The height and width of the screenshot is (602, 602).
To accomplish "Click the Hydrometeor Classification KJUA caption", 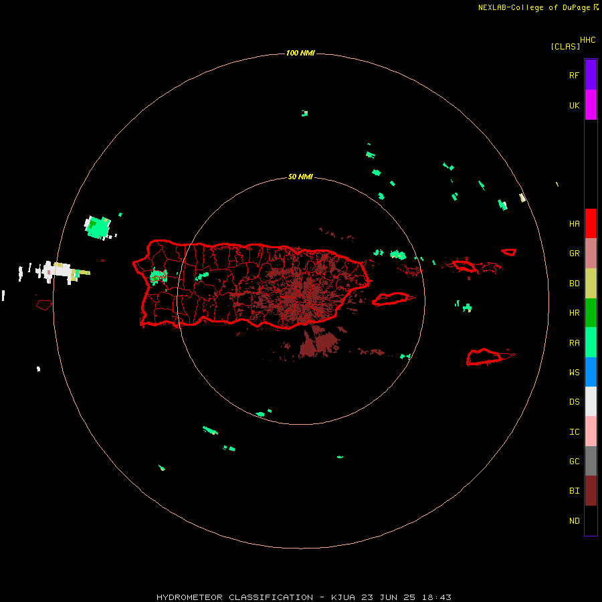I will (x=304, y=597).
